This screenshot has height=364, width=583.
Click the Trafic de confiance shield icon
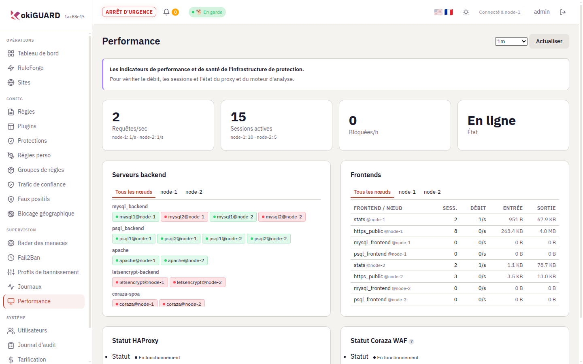(x=11, y=184)
